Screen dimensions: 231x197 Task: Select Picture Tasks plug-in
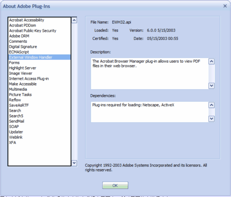point(39,95)
